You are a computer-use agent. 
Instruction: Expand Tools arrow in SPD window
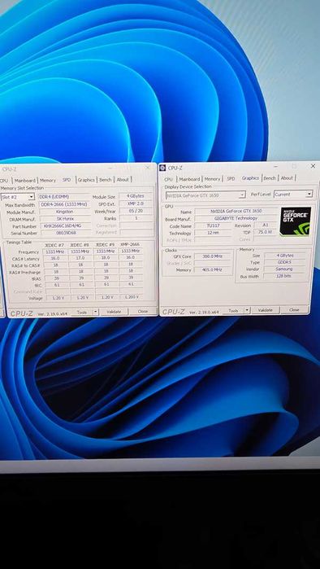point(96,312)
